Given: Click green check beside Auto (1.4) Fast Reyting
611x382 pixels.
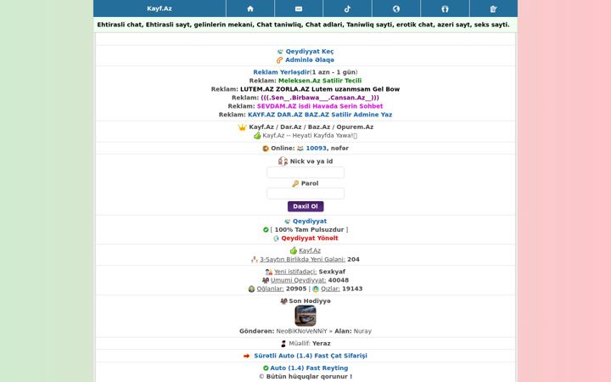Looking at the screenshot, I should point(266,368).
